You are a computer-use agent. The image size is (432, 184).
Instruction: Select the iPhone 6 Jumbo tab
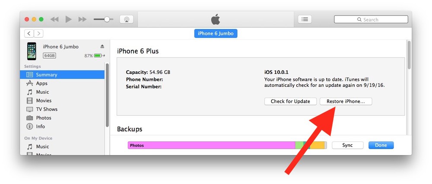(216, 33)
